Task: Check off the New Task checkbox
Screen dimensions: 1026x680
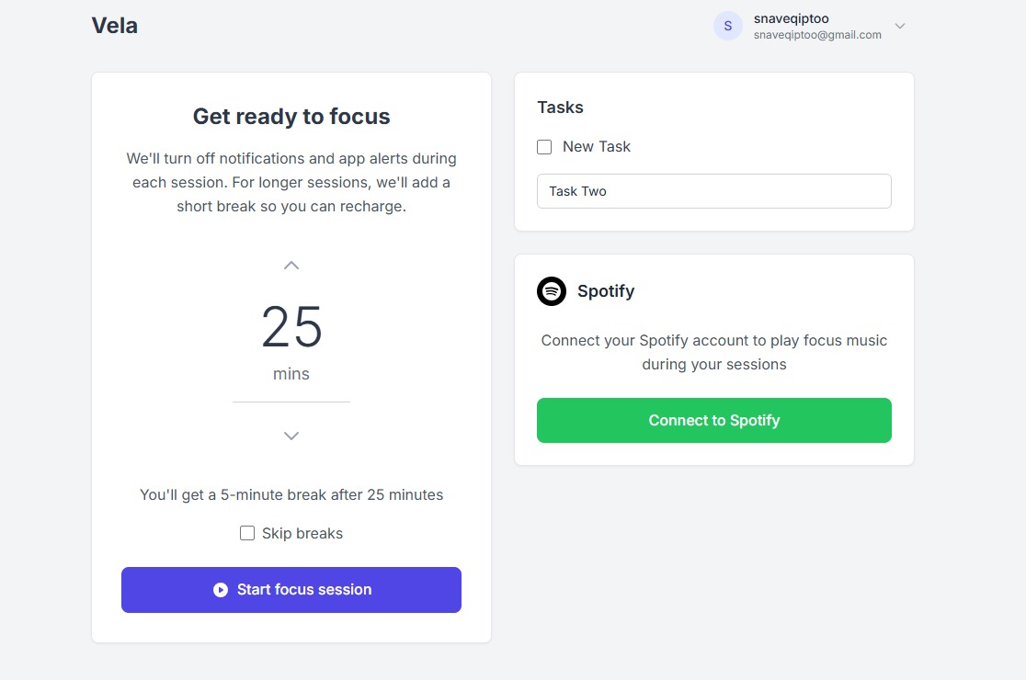Action: (x=544, y=147)
